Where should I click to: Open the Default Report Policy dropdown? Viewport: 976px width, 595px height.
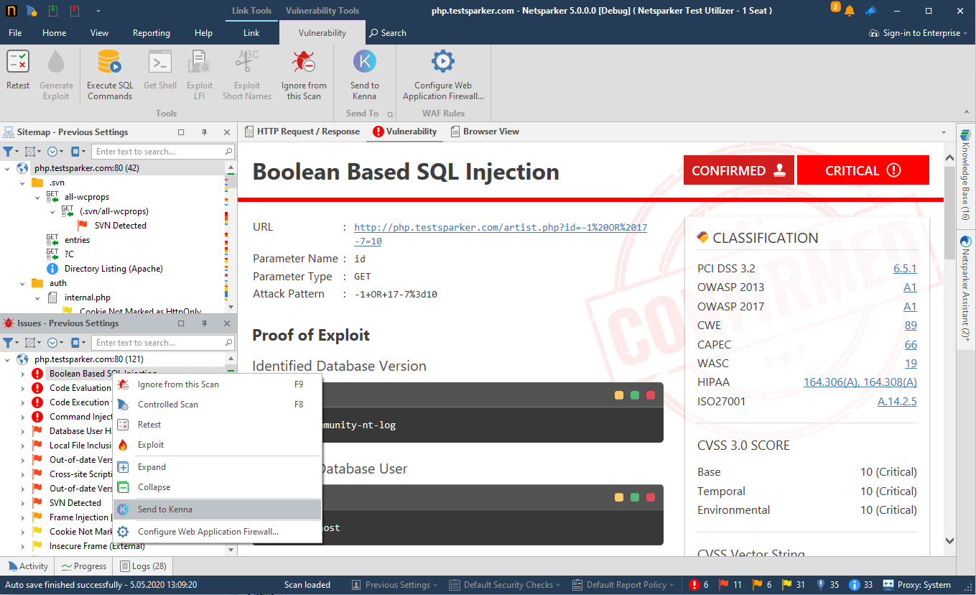coord(623,584)
